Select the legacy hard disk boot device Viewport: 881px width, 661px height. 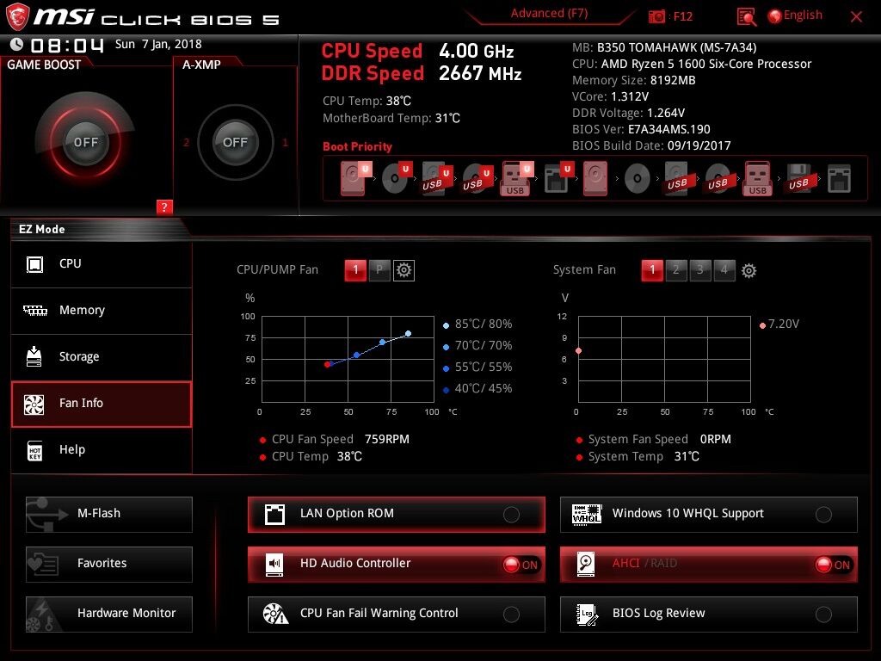595,178
